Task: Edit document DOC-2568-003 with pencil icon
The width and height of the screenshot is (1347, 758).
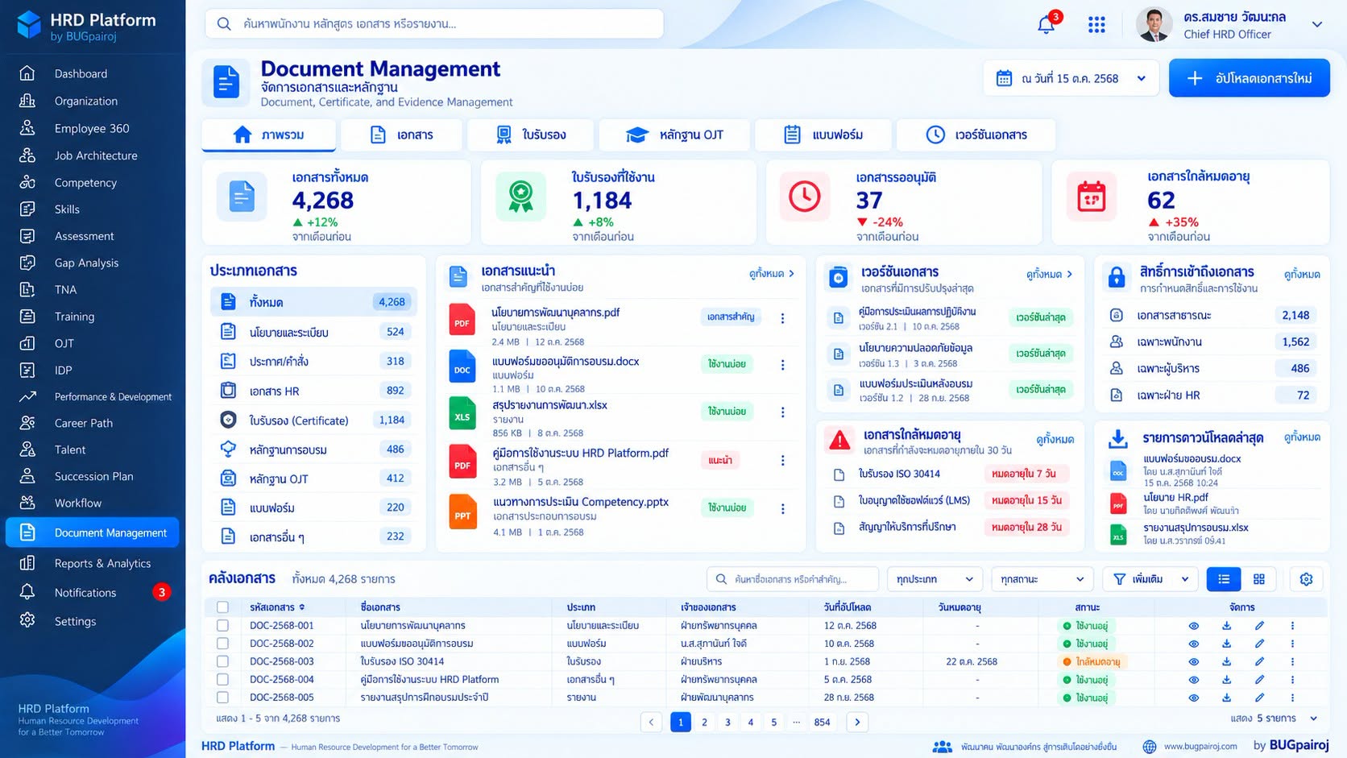Action: pos(1259,661)
